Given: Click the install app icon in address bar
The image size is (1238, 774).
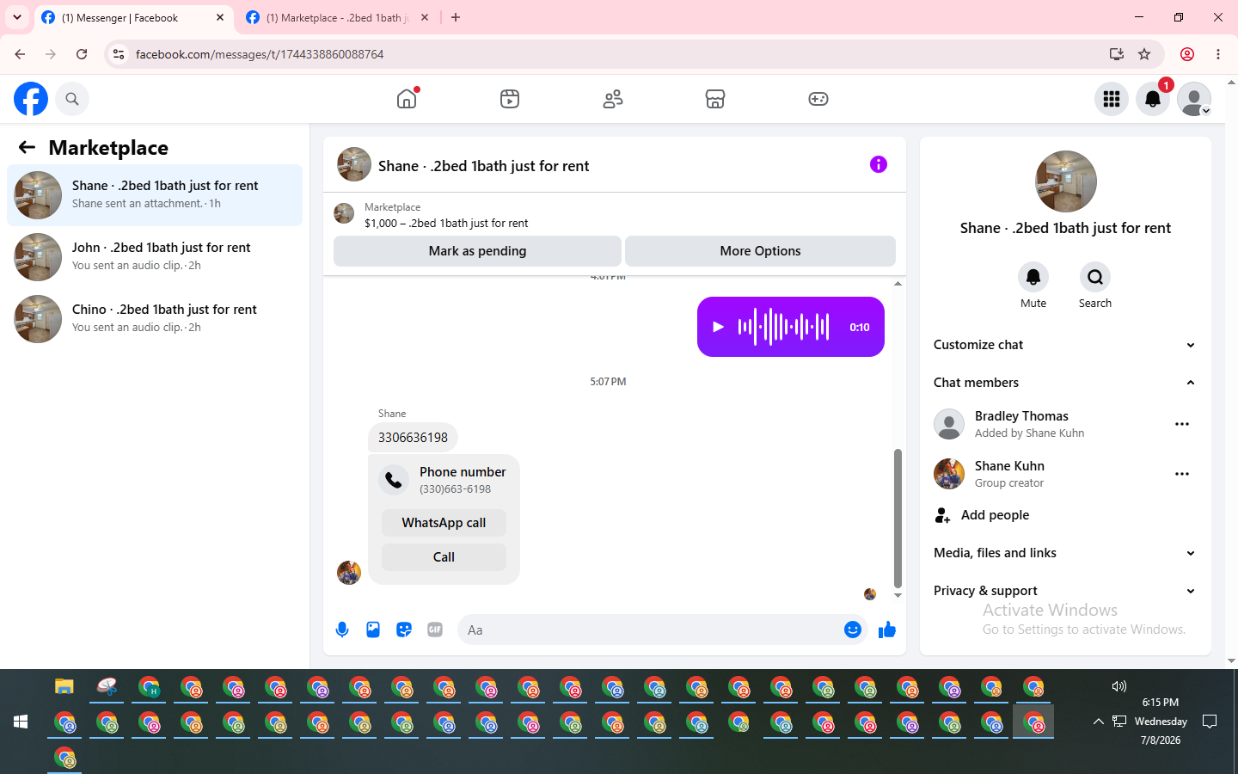Looking at the screenshot, I should pyautogui.click(x=1117, y=54).
